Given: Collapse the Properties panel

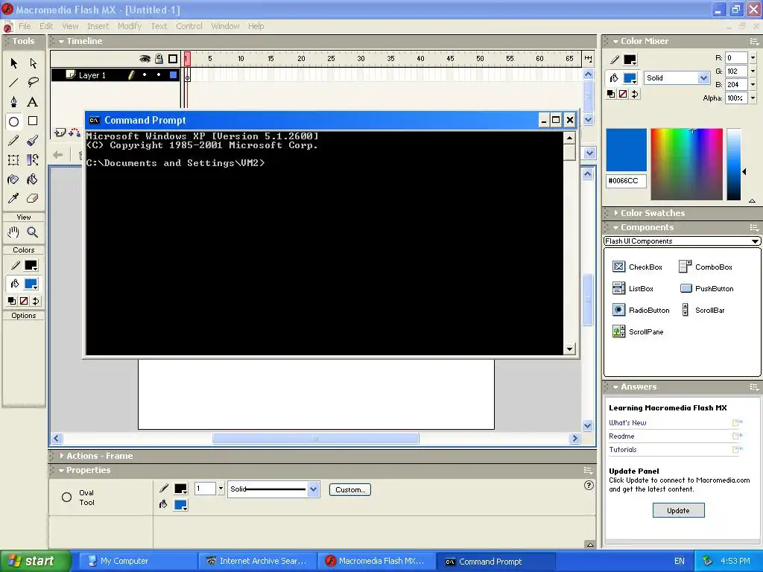Looking at the screenshot, I should click(61, 471).
